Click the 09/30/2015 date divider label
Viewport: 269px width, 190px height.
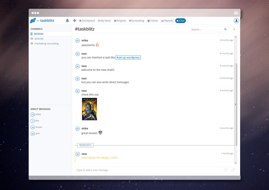point(85,145)
